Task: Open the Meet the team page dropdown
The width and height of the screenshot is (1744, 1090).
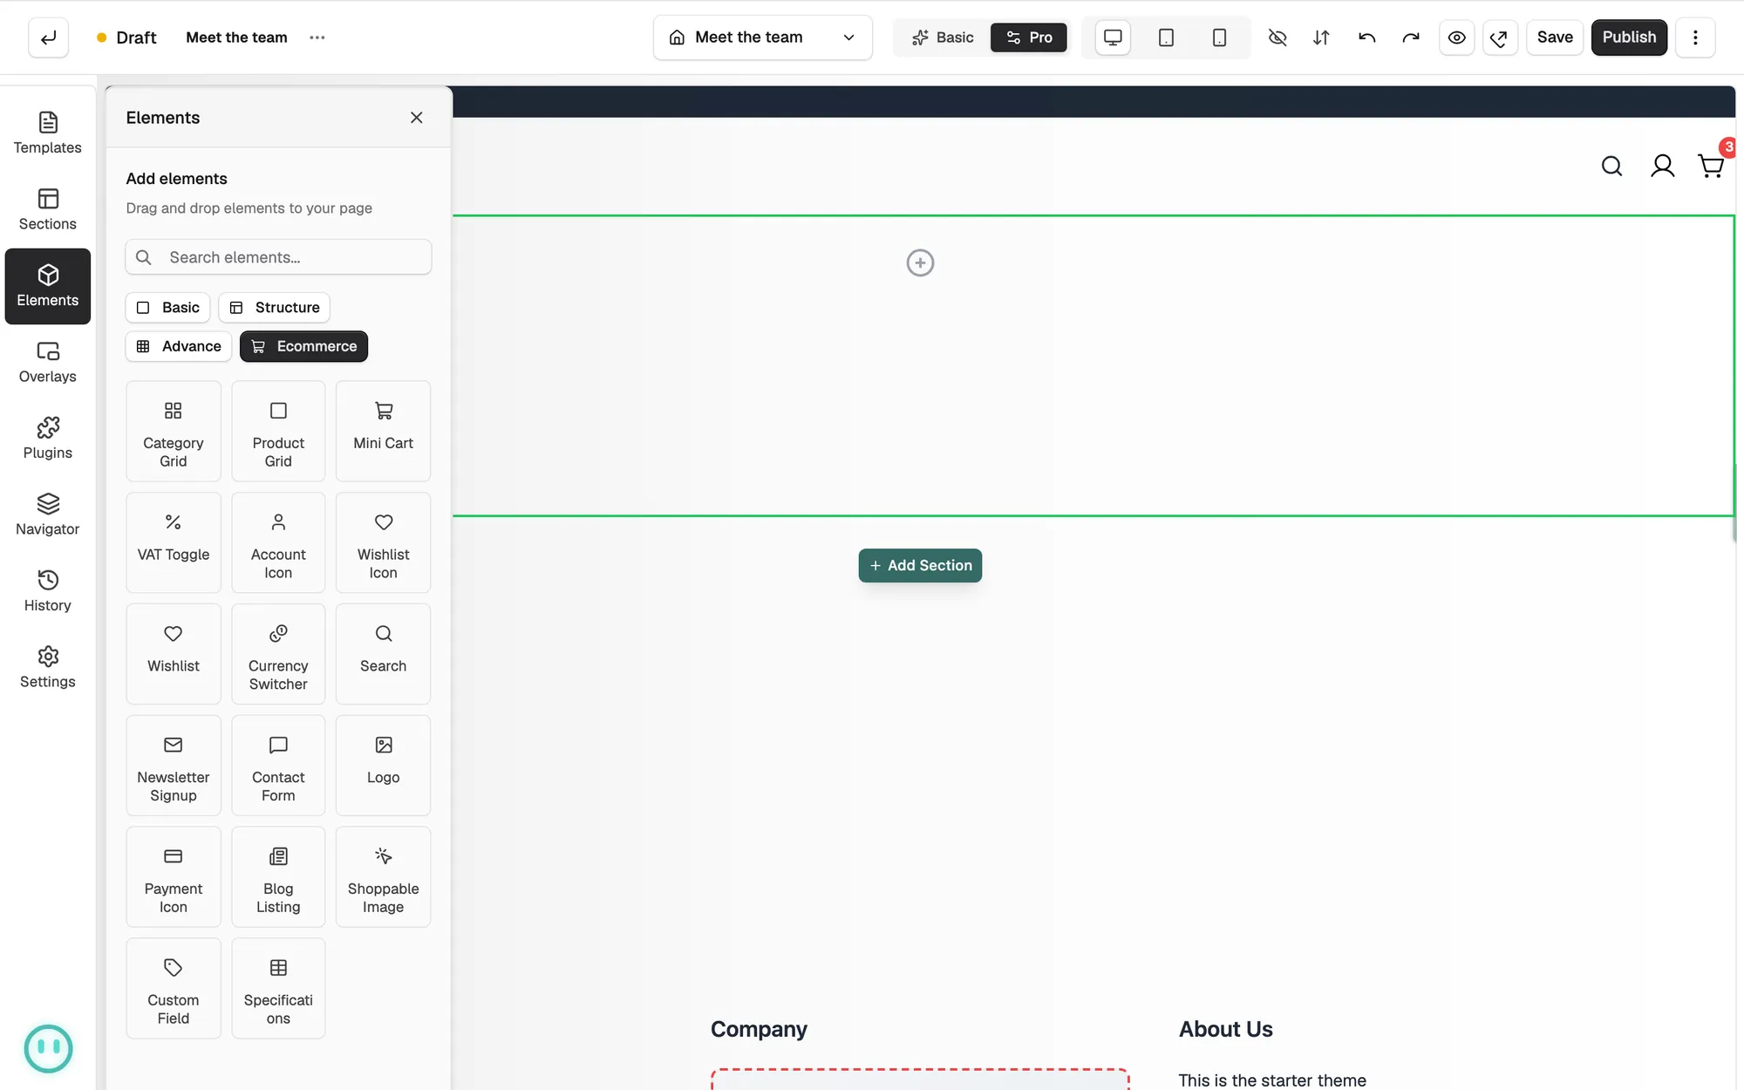Action: pyautogui.click(x=763, y=37)
